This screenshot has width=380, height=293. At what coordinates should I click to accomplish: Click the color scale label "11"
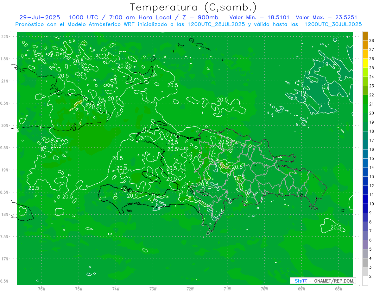click(371, 195)
